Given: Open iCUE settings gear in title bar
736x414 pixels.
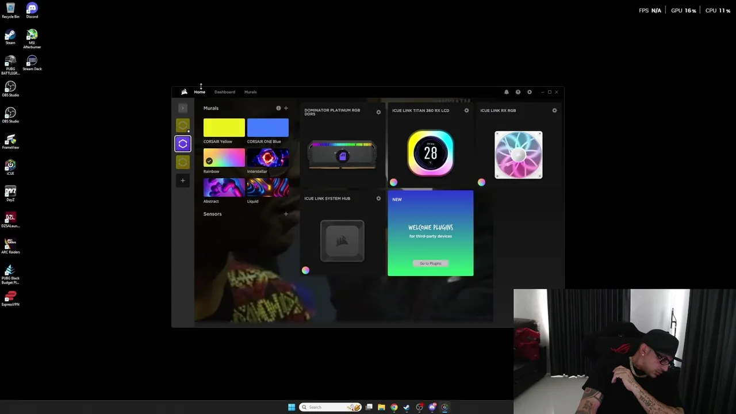Looking at the screenshot, I should coord(530,92).
